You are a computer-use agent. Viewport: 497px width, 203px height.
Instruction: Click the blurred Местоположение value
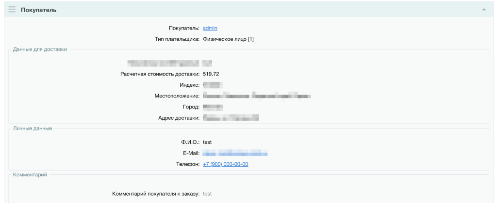256,96
